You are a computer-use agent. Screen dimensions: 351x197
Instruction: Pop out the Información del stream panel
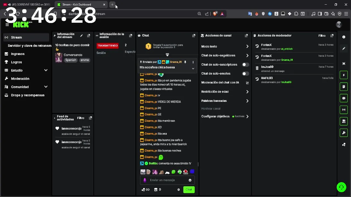coord(89,36)
